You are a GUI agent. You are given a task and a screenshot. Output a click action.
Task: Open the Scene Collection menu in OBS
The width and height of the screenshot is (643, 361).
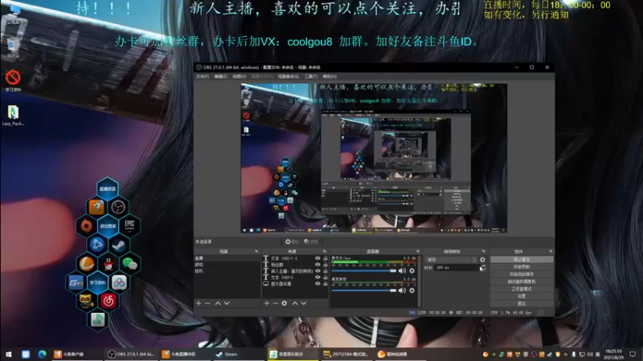[289, 76]
